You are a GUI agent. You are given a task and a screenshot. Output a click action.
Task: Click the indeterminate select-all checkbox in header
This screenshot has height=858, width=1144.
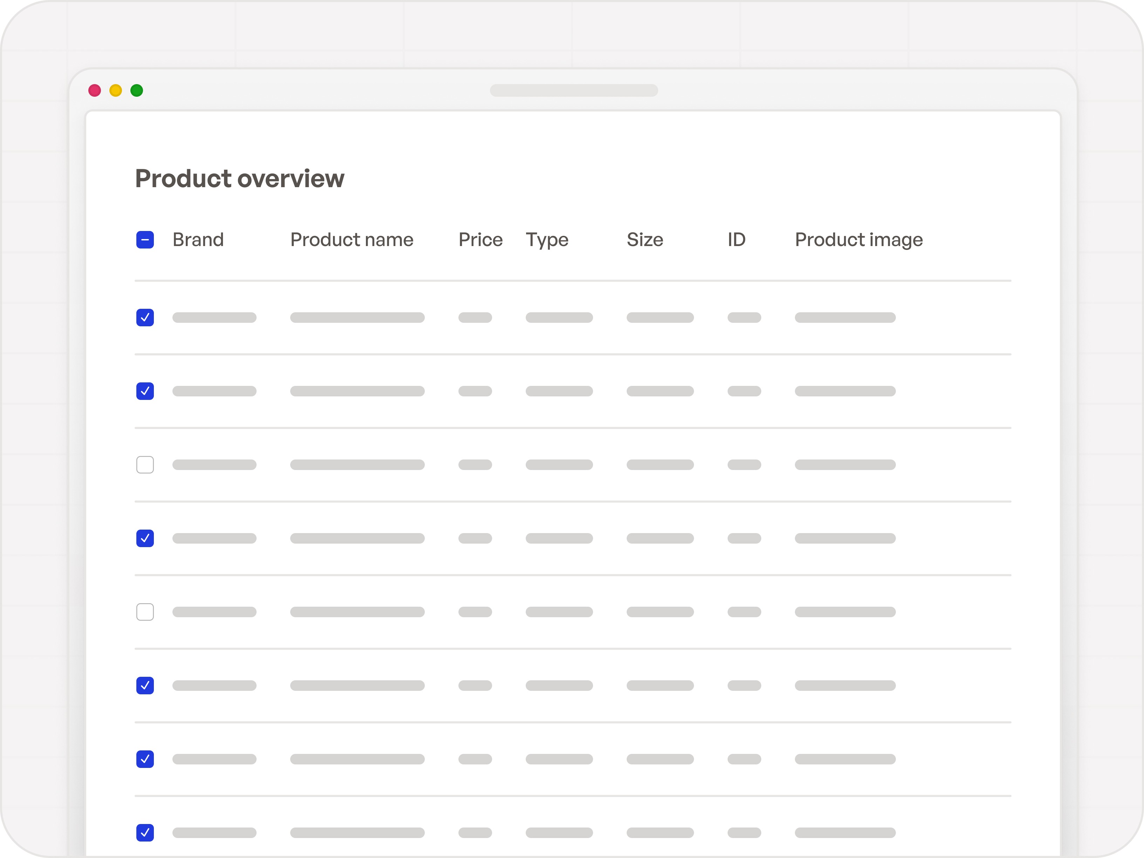point(145,239)
